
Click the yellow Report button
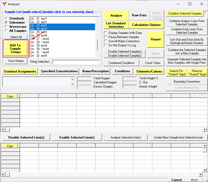point(156,39)
